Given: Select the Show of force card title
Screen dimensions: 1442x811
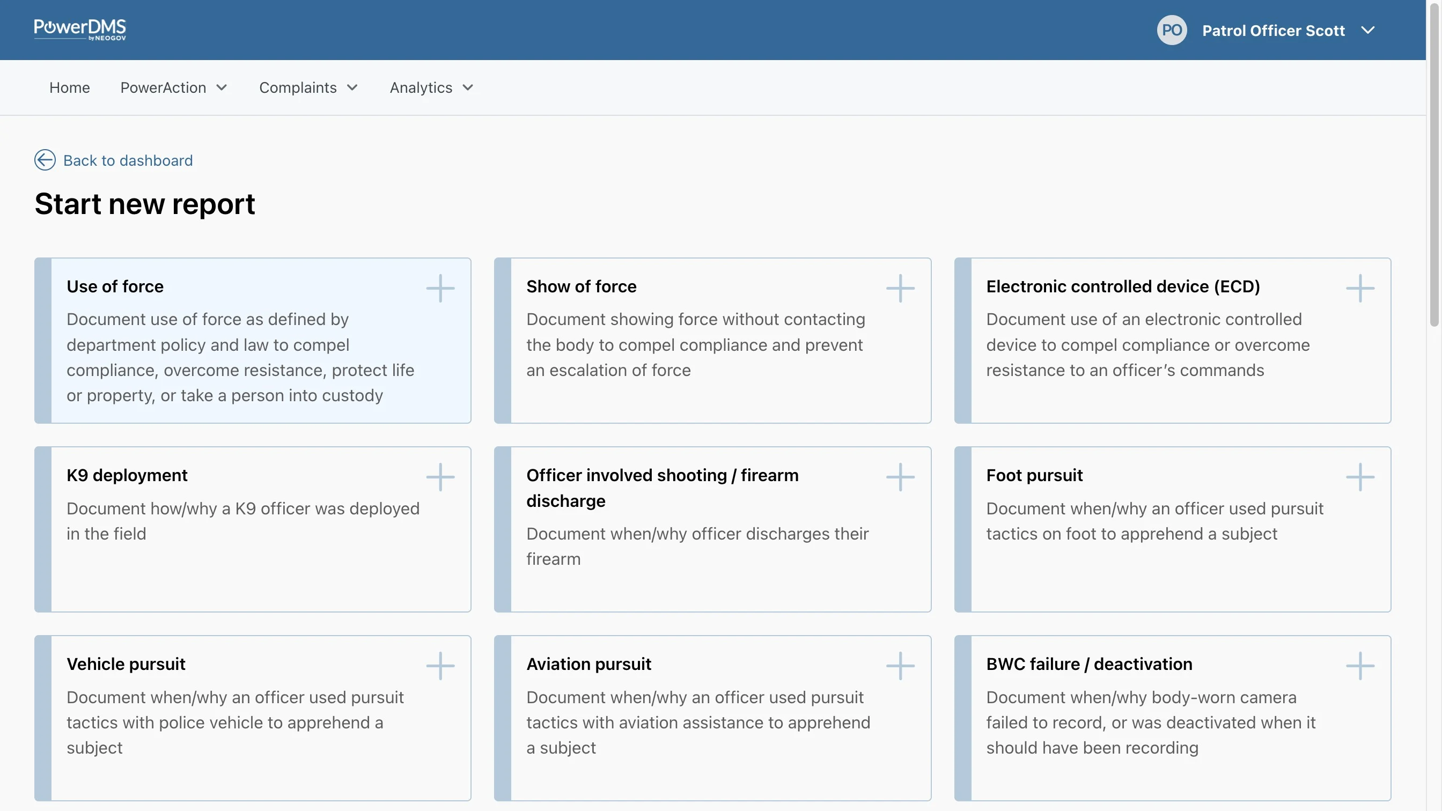Looking at the screenshot, I should (x=581, y=286).
